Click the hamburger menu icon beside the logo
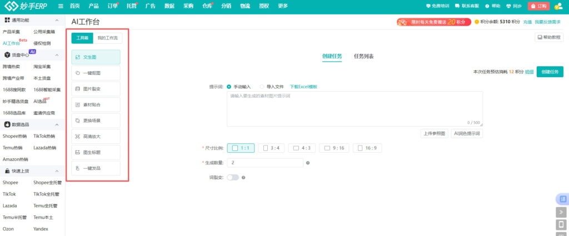The height and width of the screenshot is (236, 569). tap(61, 6)
